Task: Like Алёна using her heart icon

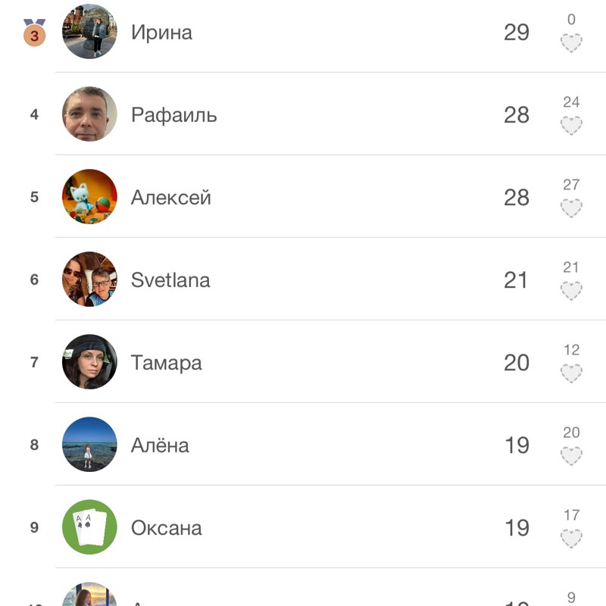Action: point(571,456)
